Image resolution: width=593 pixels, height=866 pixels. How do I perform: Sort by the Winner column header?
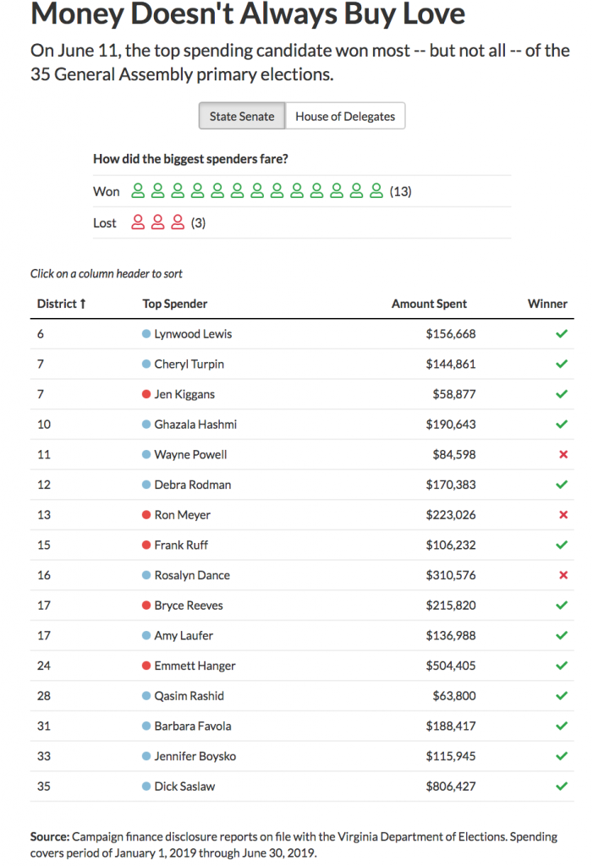pyautogui.click(x=547, y=304)
